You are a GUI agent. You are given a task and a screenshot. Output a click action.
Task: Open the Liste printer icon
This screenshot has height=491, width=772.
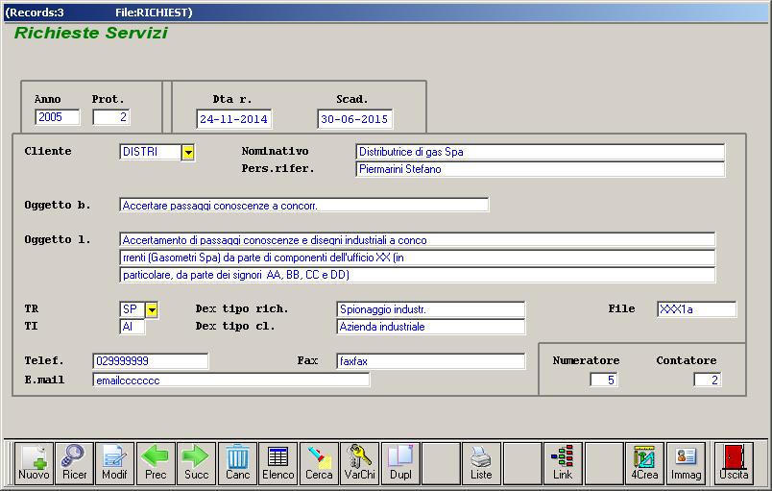point(481,463)
